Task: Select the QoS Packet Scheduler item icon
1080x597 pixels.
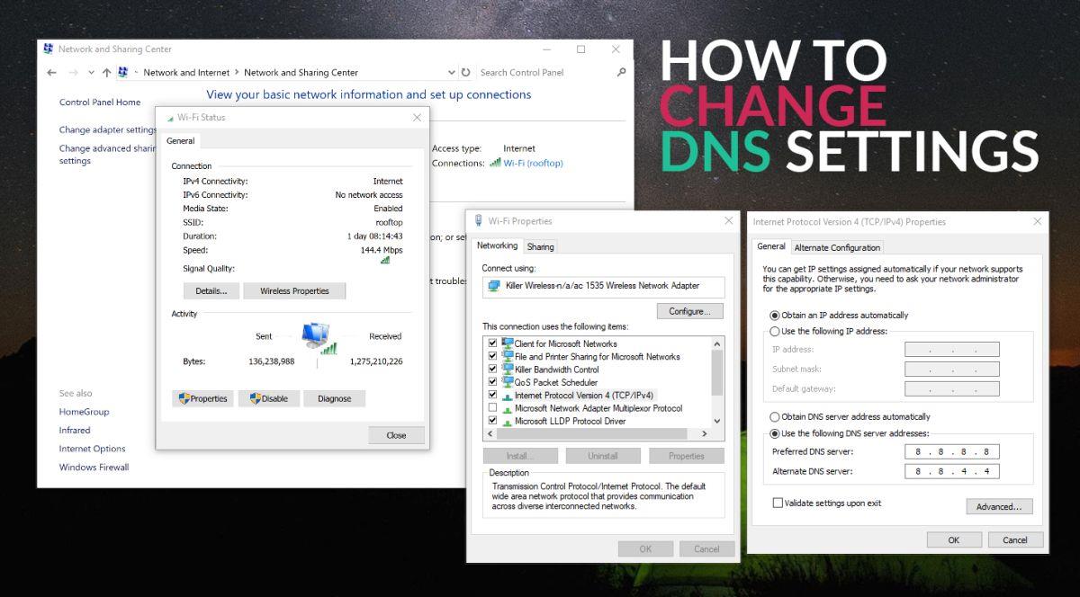Action: [508, 382]
